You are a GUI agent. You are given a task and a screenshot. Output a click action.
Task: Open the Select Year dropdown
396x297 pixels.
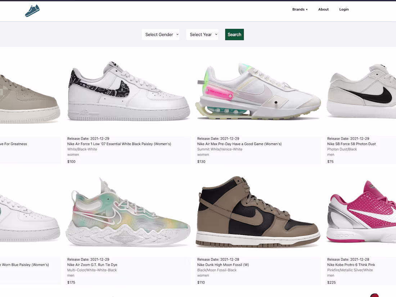pos(202,34)
